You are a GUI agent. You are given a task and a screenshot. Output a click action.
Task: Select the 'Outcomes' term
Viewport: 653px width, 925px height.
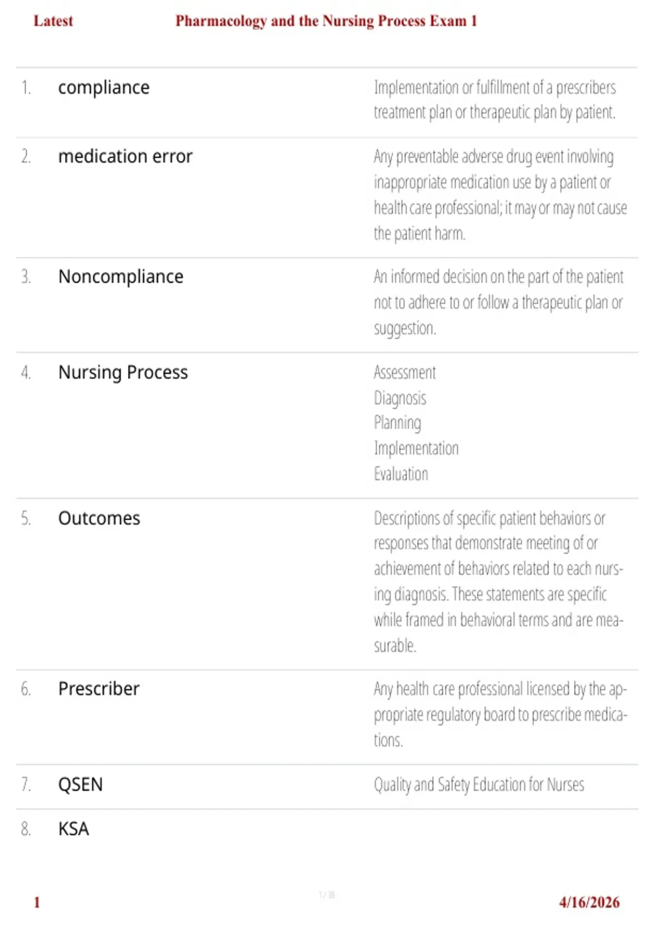click(x=99, y=518)
